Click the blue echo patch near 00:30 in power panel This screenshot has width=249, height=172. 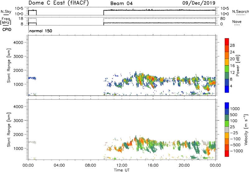(x=32, y=78)
